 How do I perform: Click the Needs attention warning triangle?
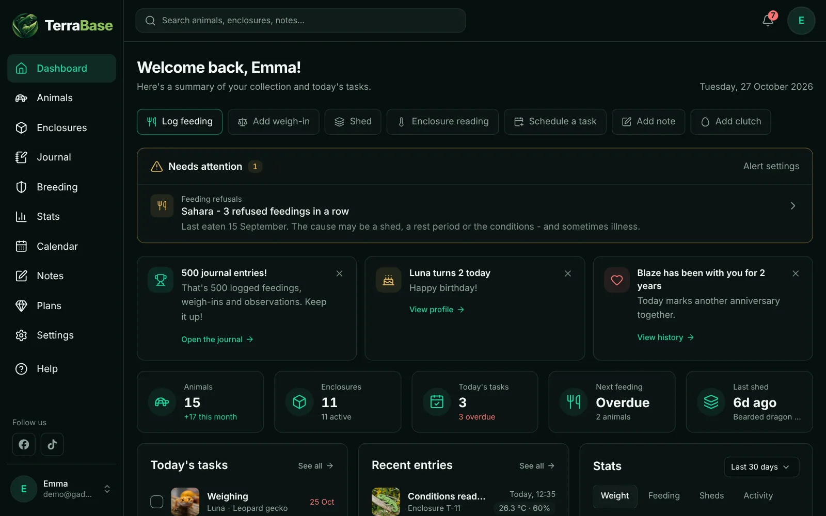click(x=156, y=167)
